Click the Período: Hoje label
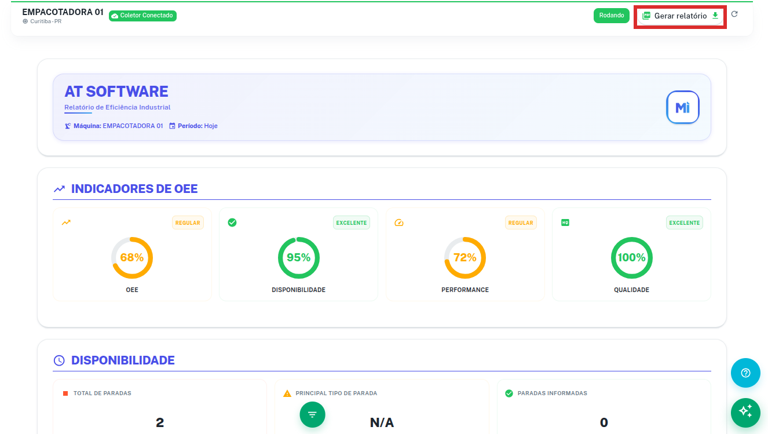Viewport: 768px width, 434px height. coord(193,126)
